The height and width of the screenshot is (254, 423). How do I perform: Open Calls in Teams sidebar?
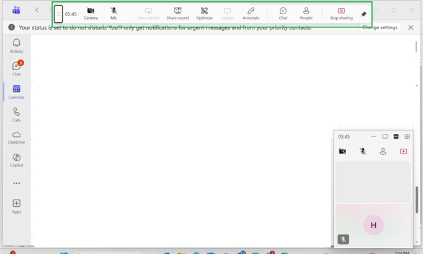17,115
